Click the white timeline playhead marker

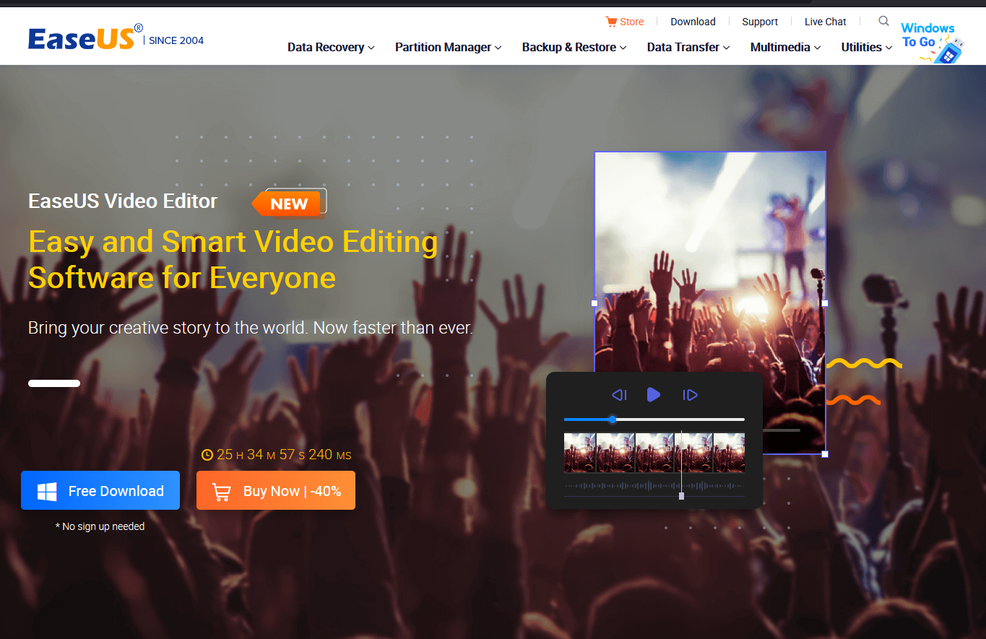(681, 496)
